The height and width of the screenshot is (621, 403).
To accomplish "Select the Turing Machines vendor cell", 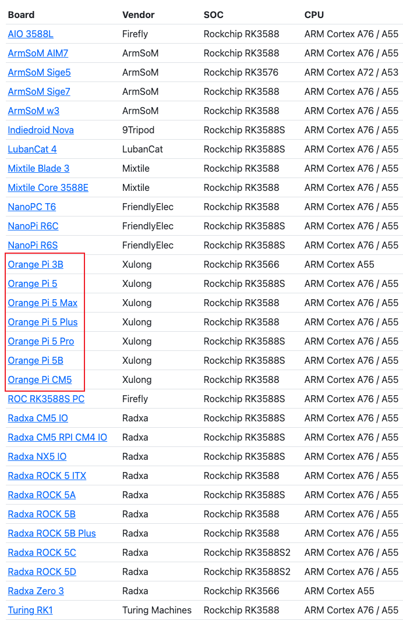I will point(157,611).
